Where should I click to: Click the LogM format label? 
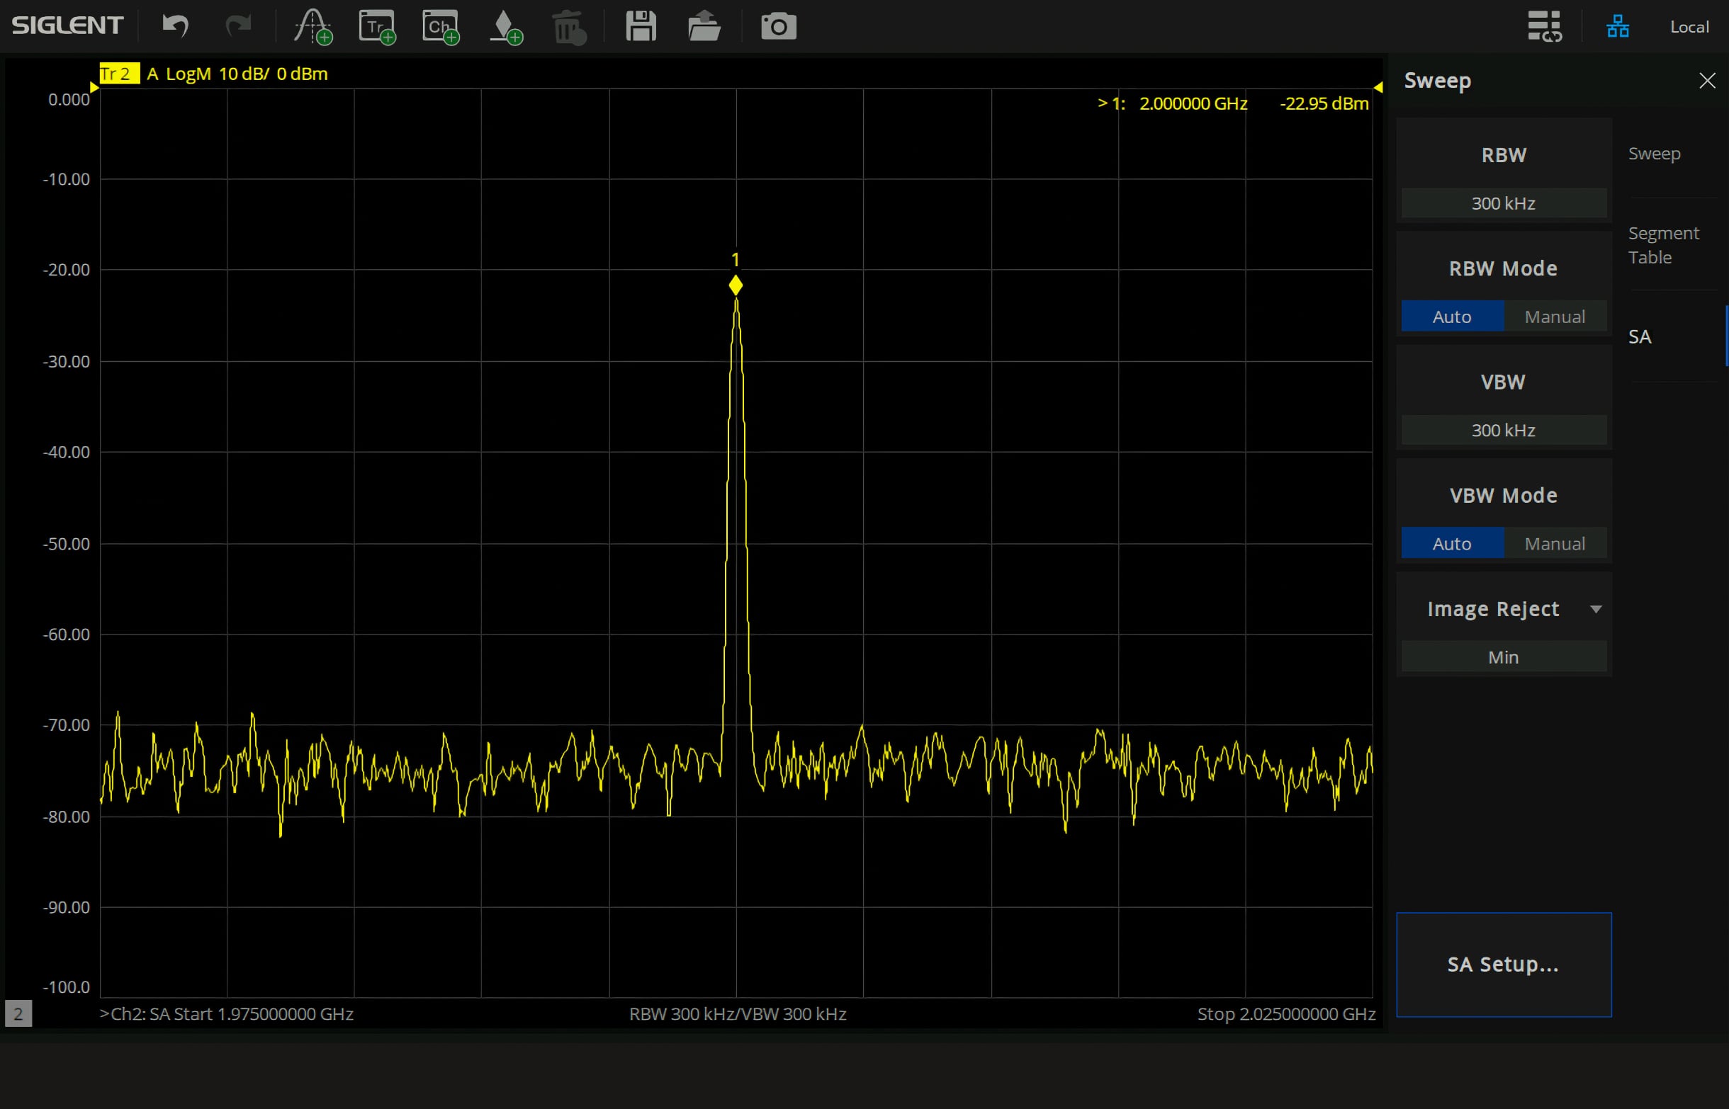point(188,74)
